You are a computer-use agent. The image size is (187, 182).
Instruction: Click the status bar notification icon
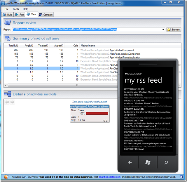click(6, 177)
